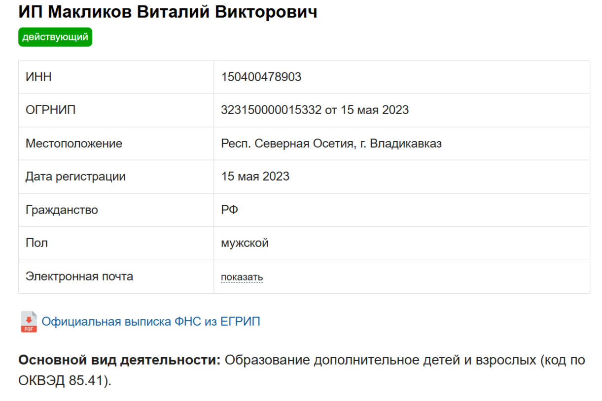Click the Электронная почта row label
This screenshot has height=401, width=602.
(79, 277)
